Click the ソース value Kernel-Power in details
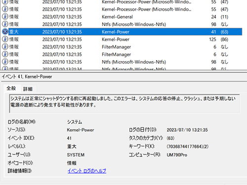 (x=81, y=130)
